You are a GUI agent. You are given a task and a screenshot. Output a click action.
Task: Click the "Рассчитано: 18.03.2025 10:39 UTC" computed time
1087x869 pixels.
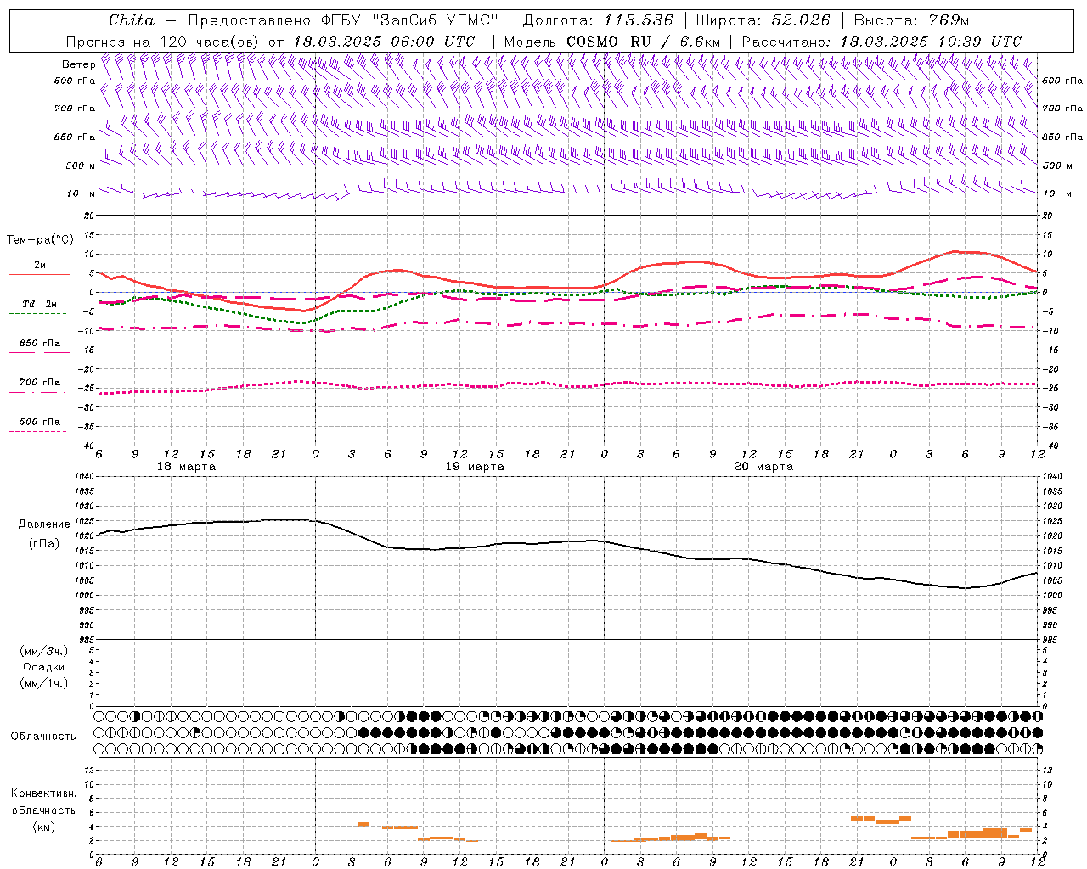coord(881,42)
